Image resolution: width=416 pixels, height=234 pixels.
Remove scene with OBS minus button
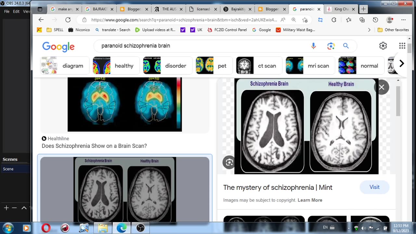point(14,208)
